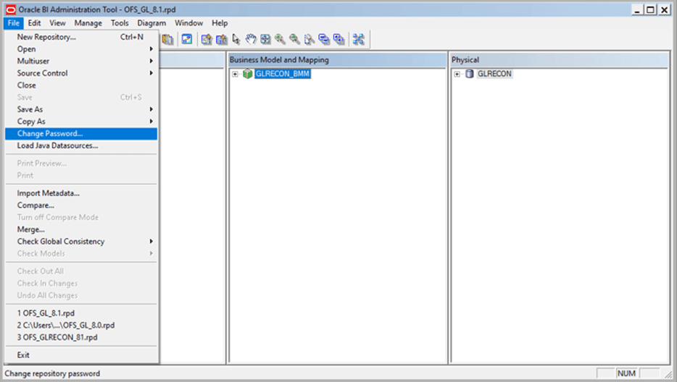Click the File menu
This screenshot has height=382, width=677.
pyautogui.click(x=13, y=23)
